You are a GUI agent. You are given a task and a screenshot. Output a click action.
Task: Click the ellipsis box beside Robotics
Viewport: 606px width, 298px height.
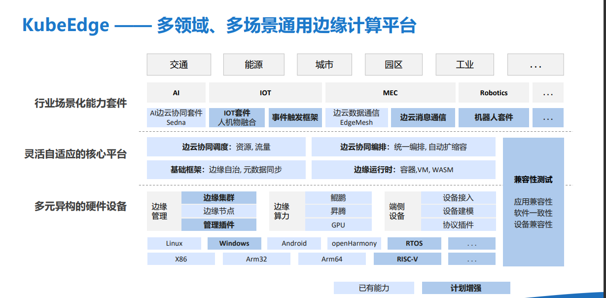[548, 93]
